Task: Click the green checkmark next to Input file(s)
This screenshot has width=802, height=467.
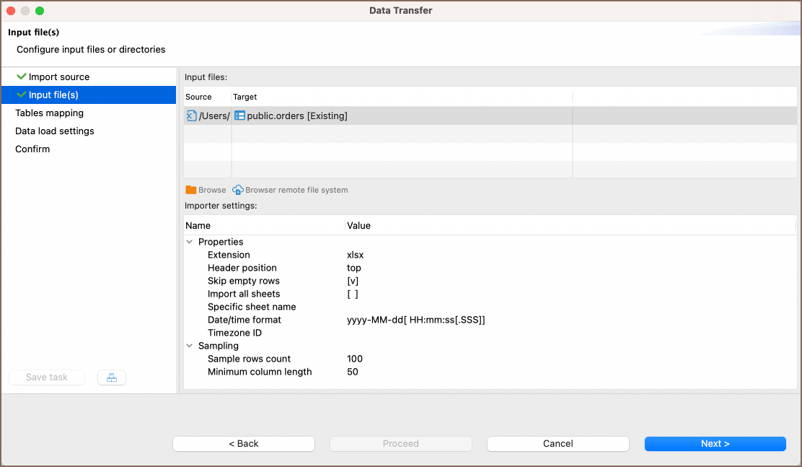Action: click(22, 95)
